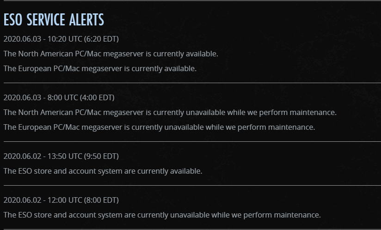The image size is (381, 230).
Task: Click the divider line below the 10:20 UTC alerts
Action: 190,83
